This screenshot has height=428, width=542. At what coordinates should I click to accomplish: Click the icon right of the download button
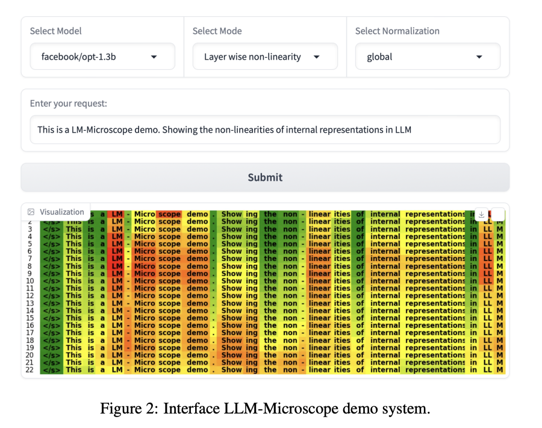499,215
